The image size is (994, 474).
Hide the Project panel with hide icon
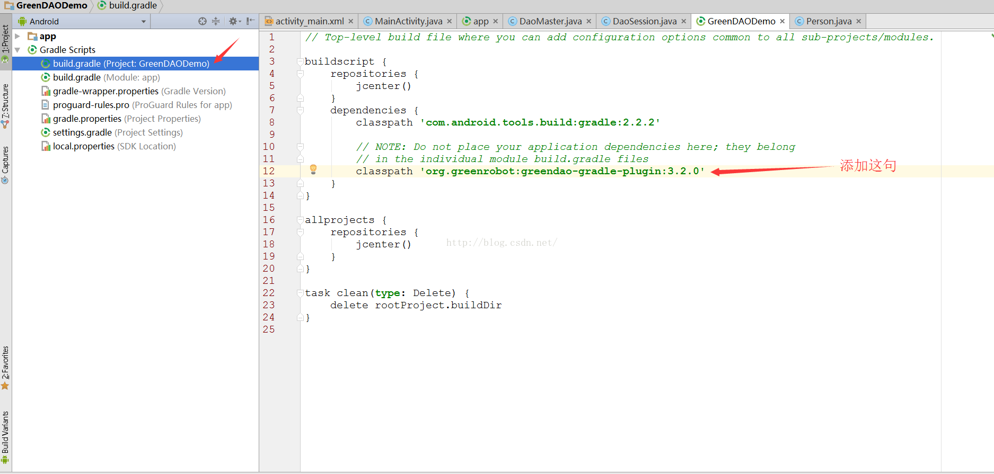click(250, 21)
